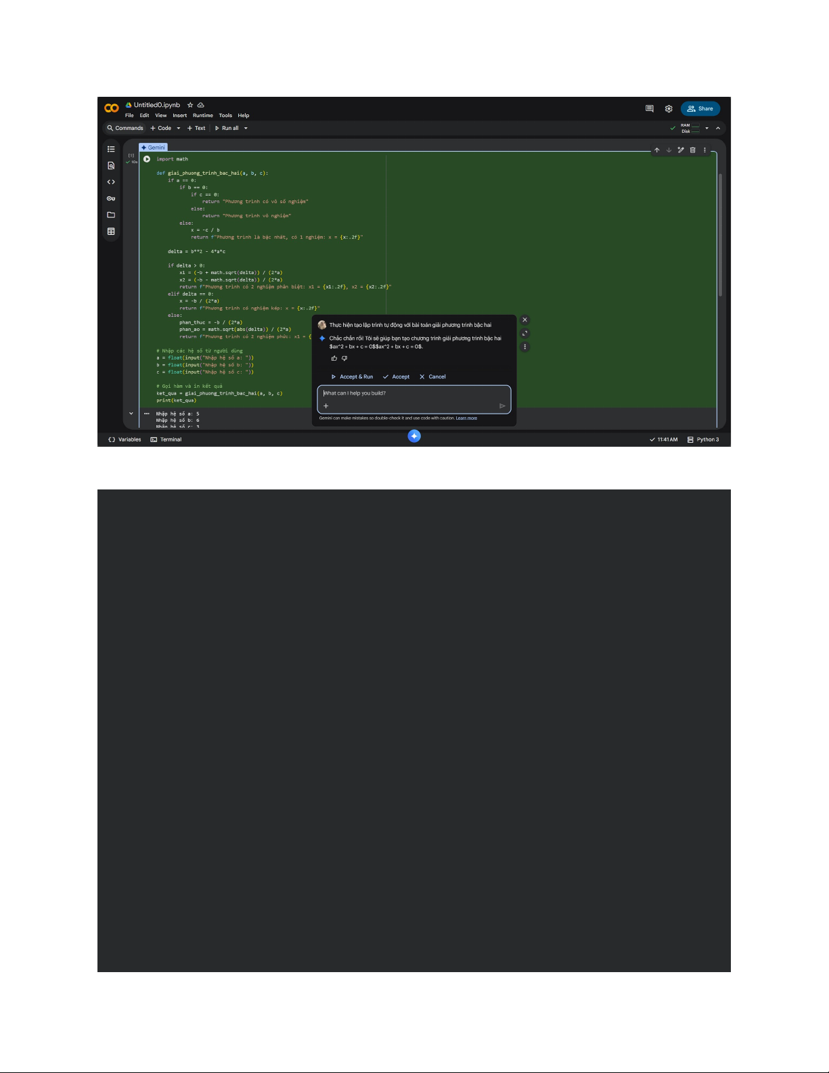Click Accept & Run for Gemini suggestion
This screenshot has height=1073, width=829.
coord(352,377)
